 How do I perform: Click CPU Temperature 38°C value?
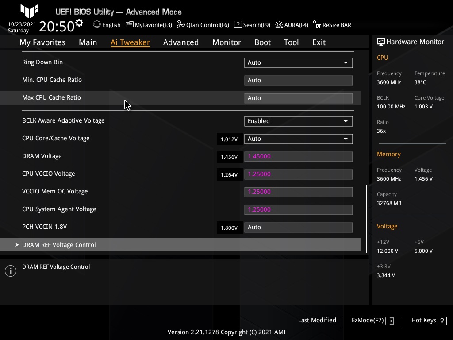click(420, 82)
